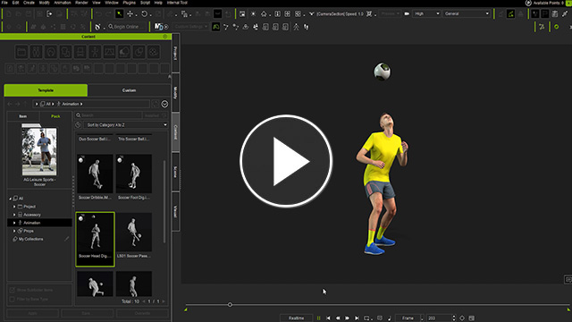Click the content list vertical scrollbar
Screen dimensions: 572x322
(x=164, y=201)
